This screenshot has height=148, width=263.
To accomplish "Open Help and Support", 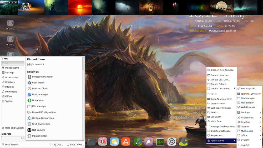I will pos(13,128).
